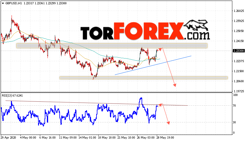Click the RSI 0 level label
Screen dimensions: 246x141
234,133
